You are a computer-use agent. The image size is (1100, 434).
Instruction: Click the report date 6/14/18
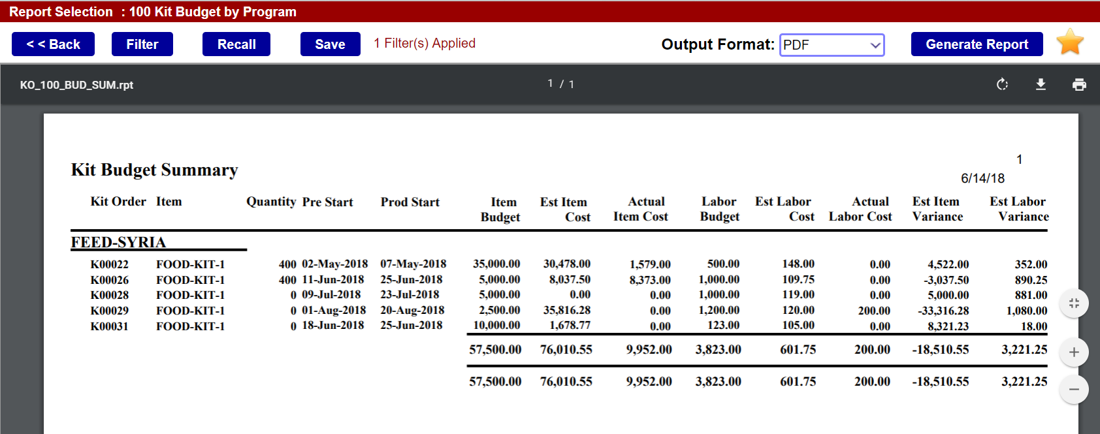pos(982,178)
